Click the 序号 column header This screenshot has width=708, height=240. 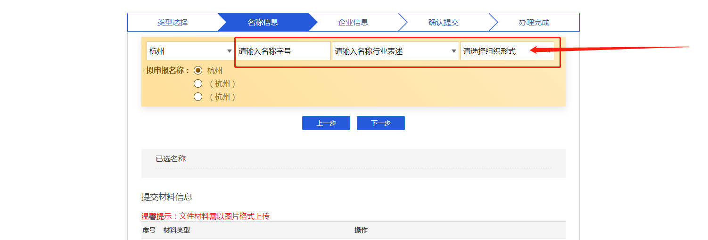149,230
